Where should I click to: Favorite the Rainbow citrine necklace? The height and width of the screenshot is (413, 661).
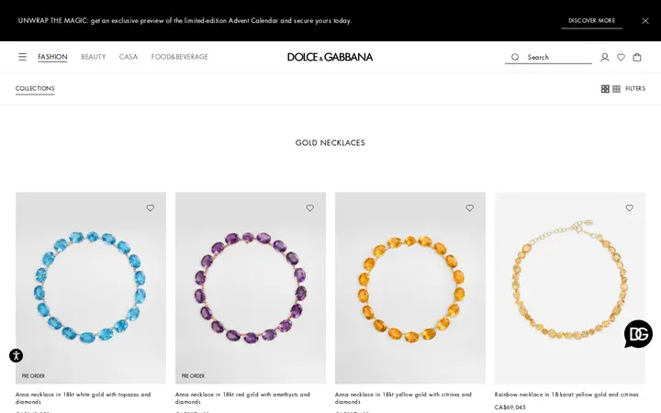pyautogui.click(x=630, y=207)
